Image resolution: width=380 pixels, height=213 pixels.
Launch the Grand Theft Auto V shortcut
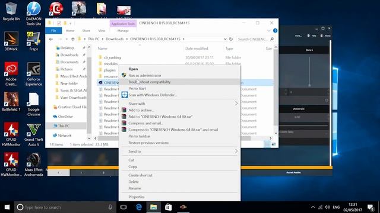(33, 134)
